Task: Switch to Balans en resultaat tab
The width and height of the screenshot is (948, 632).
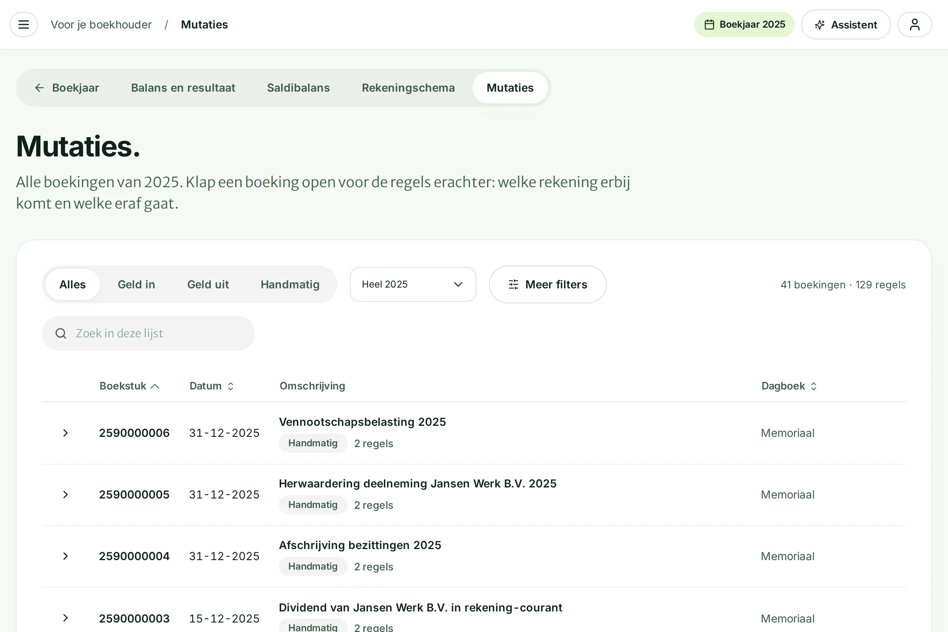Action: click(x=183, y=88)
